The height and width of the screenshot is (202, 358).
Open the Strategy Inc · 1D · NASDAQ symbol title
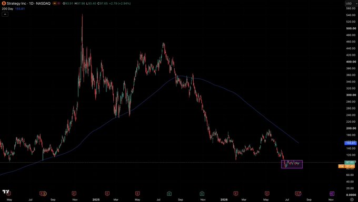(x=28, y=4)
